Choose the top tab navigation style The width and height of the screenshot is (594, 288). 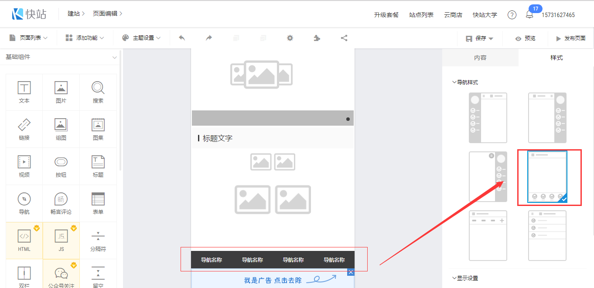pos(488,236)
